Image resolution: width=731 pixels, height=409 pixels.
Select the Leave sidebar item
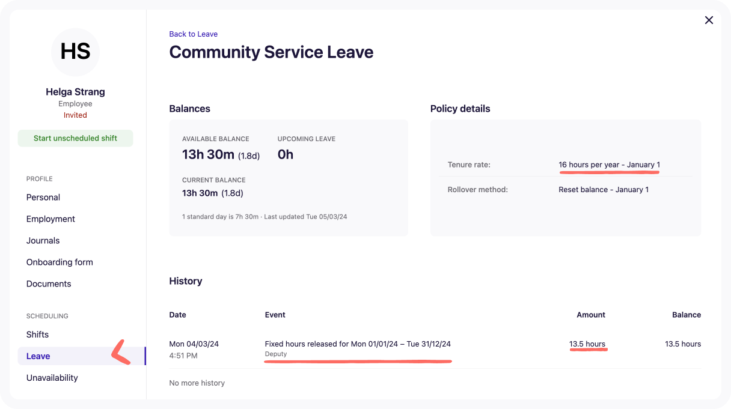[38, 356]
